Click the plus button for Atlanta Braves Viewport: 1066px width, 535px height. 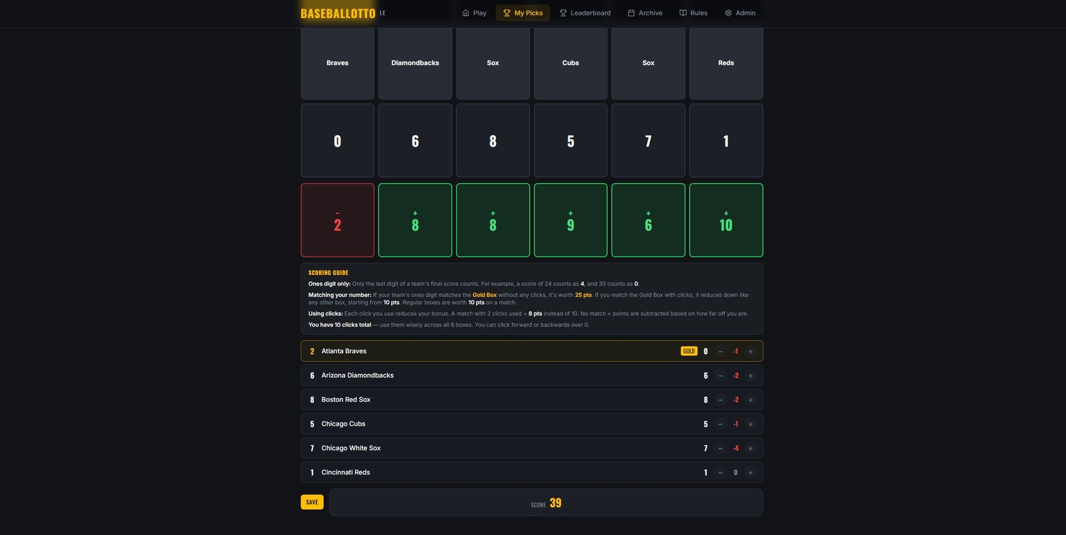pos(750,351)
